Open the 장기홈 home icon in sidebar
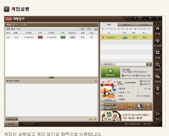Viewport: 169px width, 136px height. pos(158,29)
